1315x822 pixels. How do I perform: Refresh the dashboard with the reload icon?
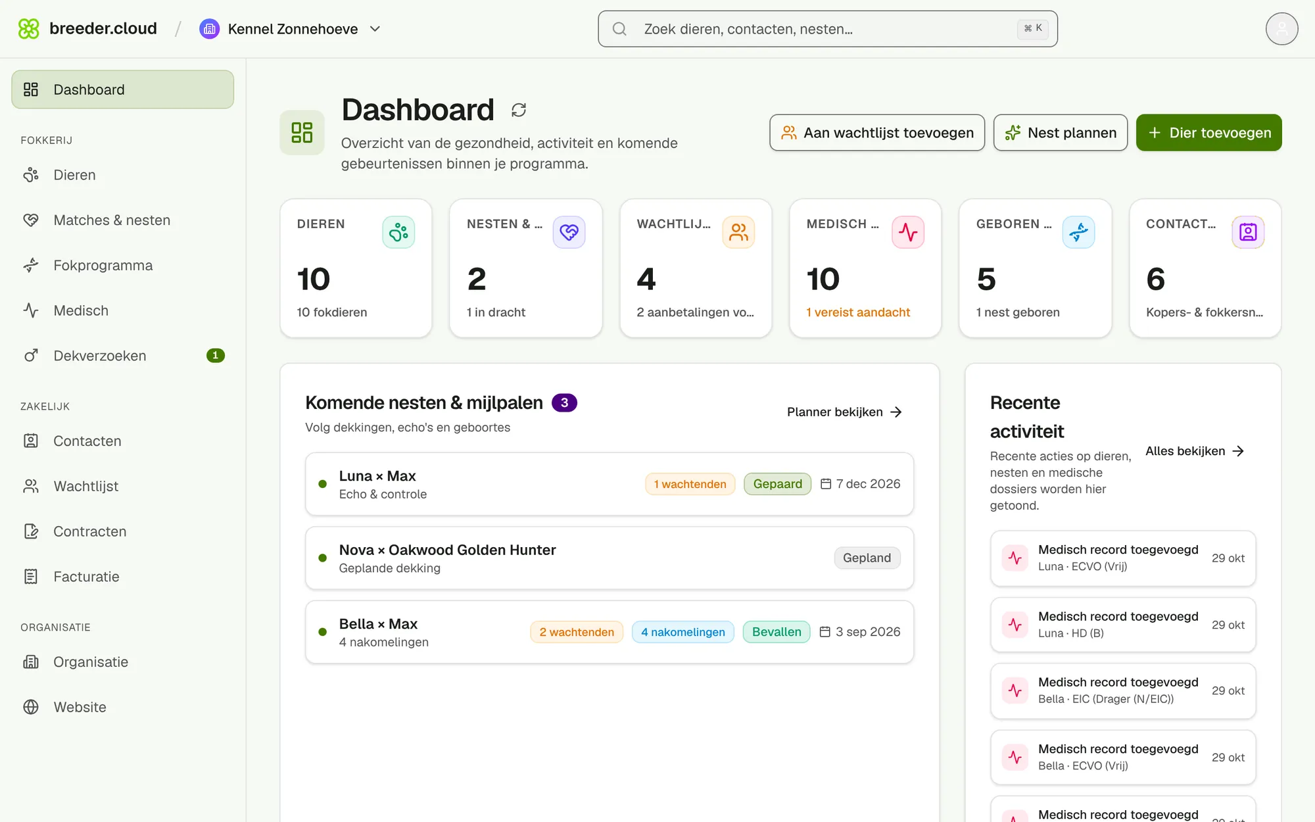click(x=519, y=110)
